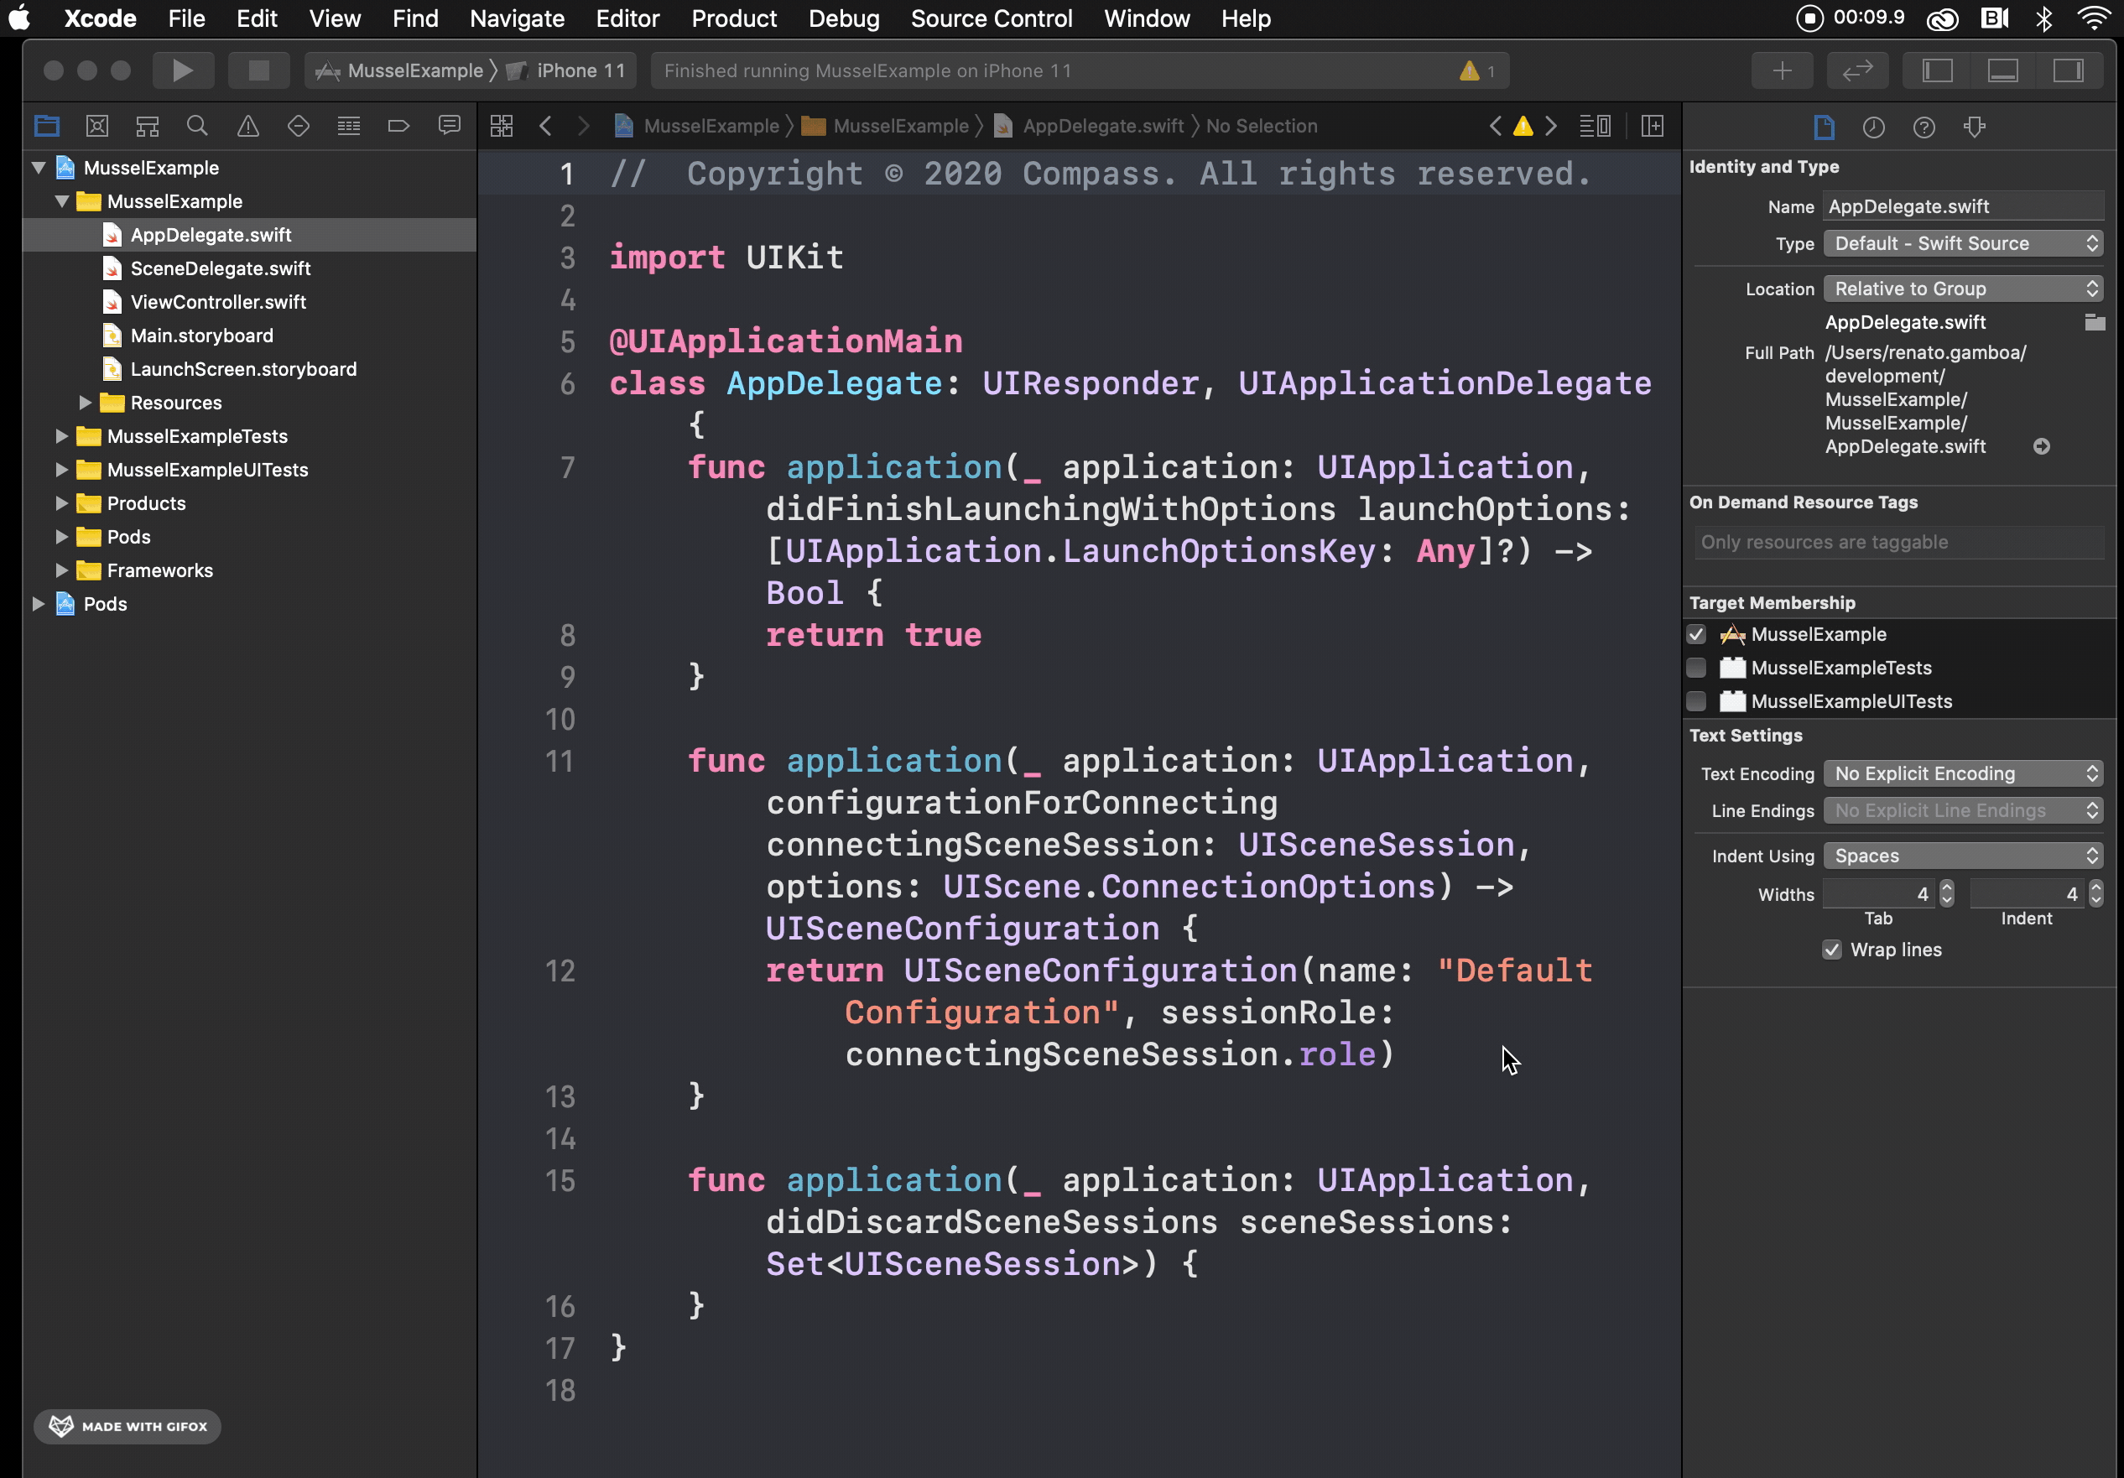Image resolution: width=2124 pixels, height=1478 pixels.
Task: Open the Product menu
Action: (734, 18)
